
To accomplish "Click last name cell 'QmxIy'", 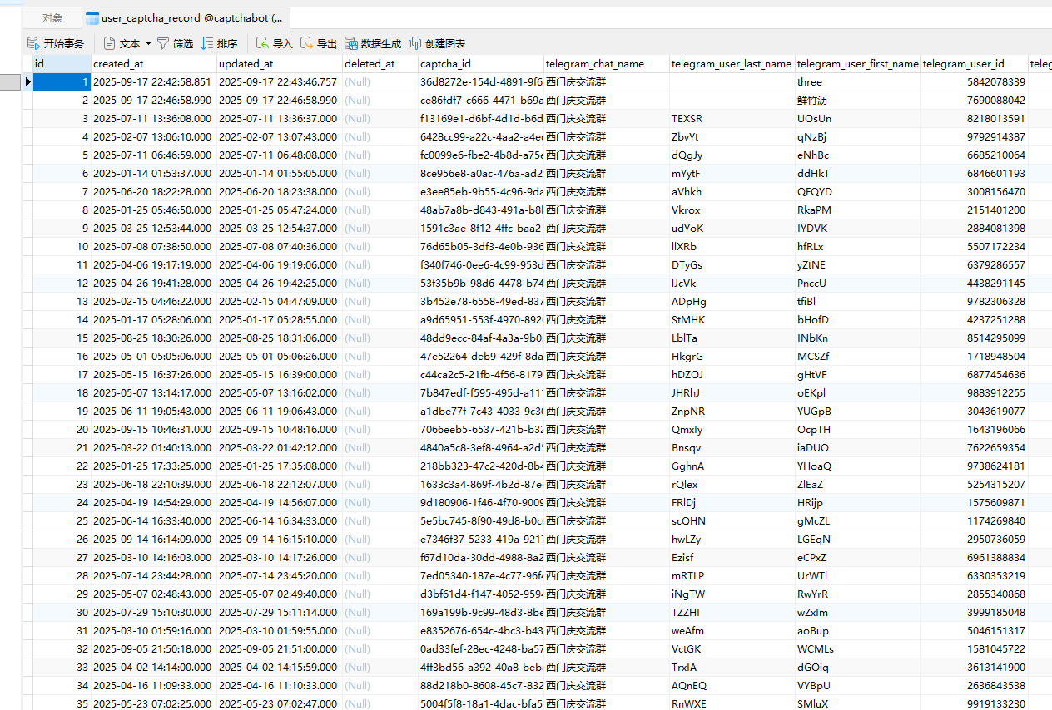I will (732, 429).
